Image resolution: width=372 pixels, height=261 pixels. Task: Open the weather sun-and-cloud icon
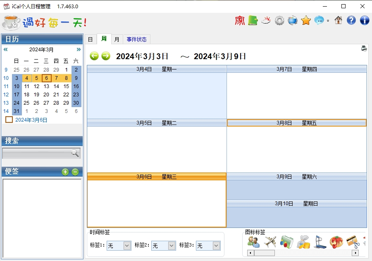pyautogui.click(x=266, y=20)
